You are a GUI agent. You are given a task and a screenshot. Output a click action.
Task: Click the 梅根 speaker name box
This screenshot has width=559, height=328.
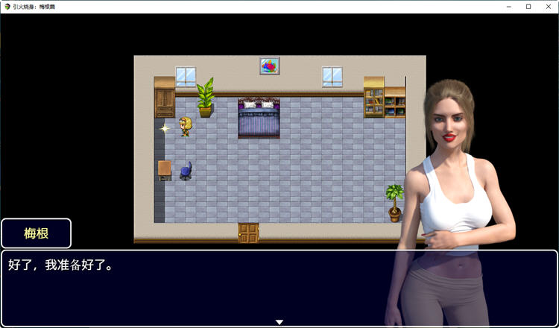(36, 233)
